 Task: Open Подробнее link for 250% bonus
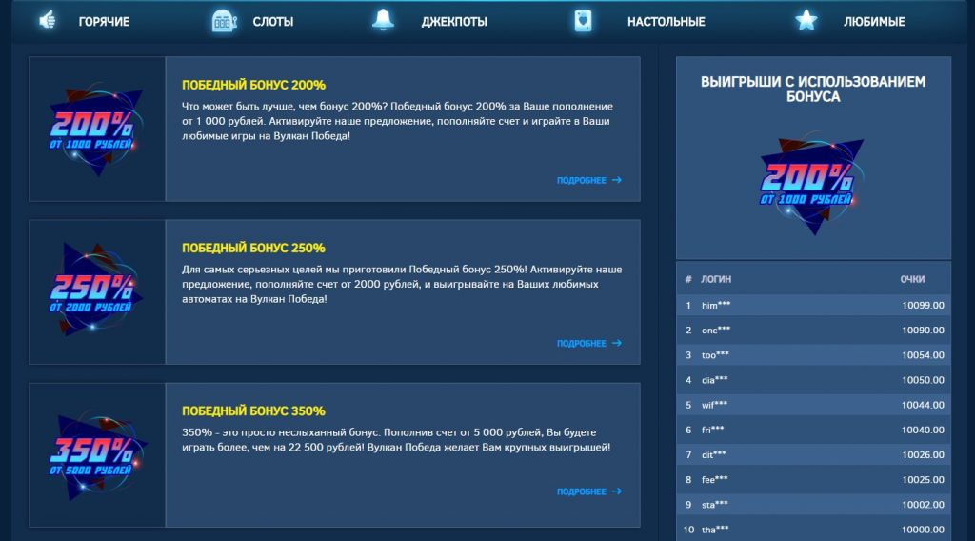582,343
